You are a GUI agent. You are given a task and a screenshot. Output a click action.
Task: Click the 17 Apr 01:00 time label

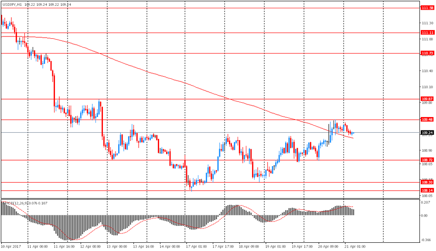tap(196, 246)
